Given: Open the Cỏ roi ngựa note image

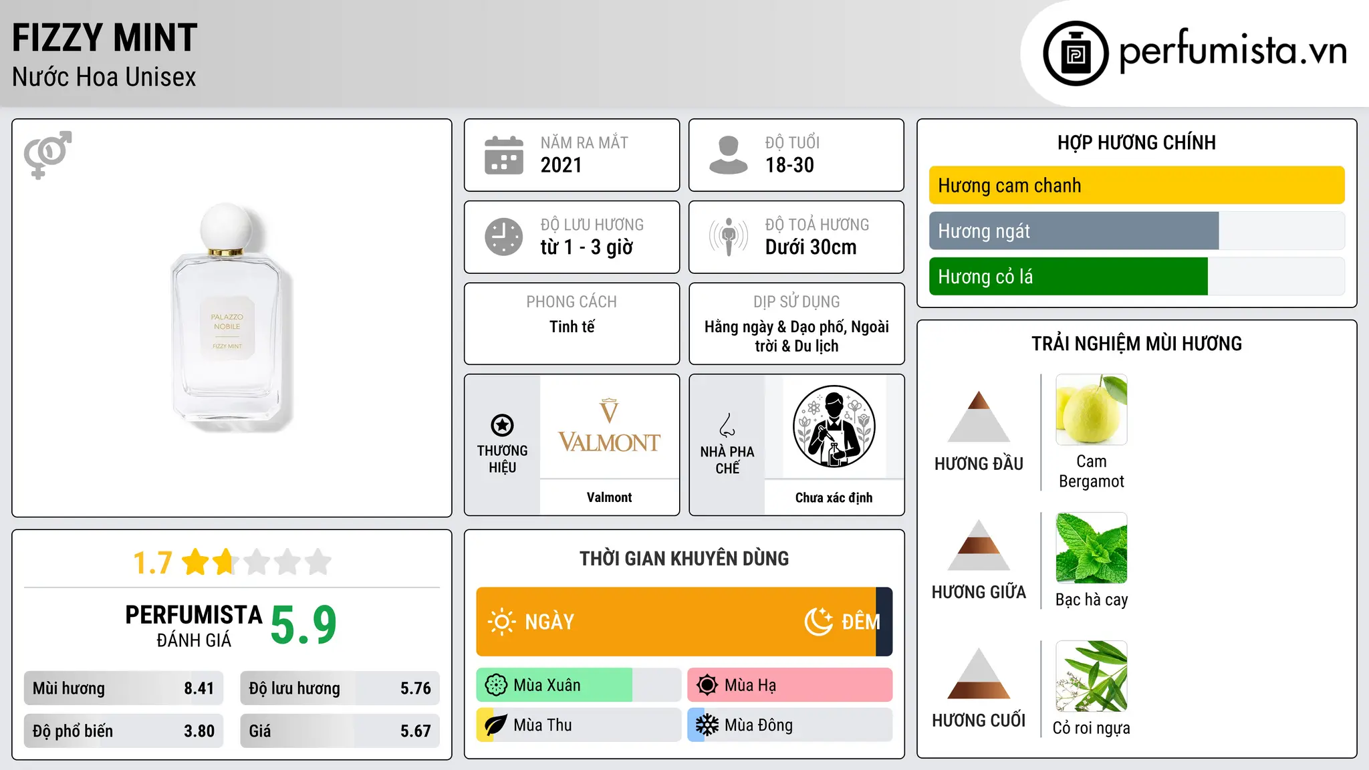Looking at the screenshot, I should coord(1092,676).
